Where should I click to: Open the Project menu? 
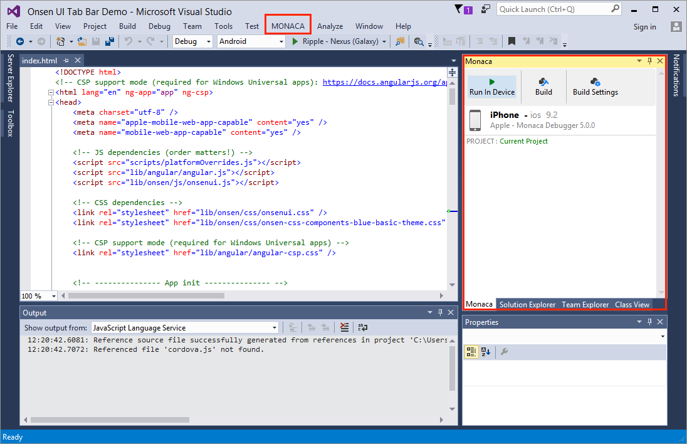click(x=95, y=26)
